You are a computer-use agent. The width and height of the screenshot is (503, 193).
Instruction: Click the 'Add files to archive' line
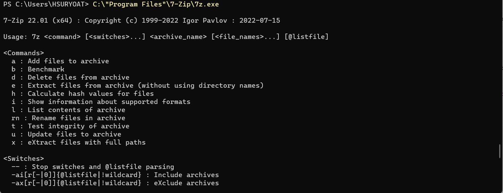coord(60,61)
